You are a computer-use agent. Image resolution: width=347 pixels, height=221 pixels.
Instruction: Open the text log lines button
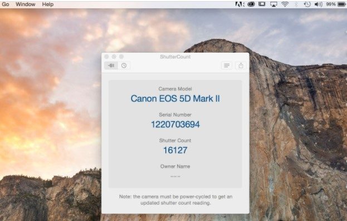point(227,66)
